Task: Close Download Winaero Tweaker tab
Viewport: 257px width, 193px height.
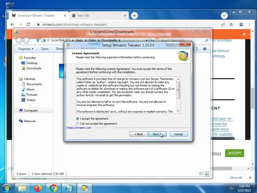Action: 65,16
